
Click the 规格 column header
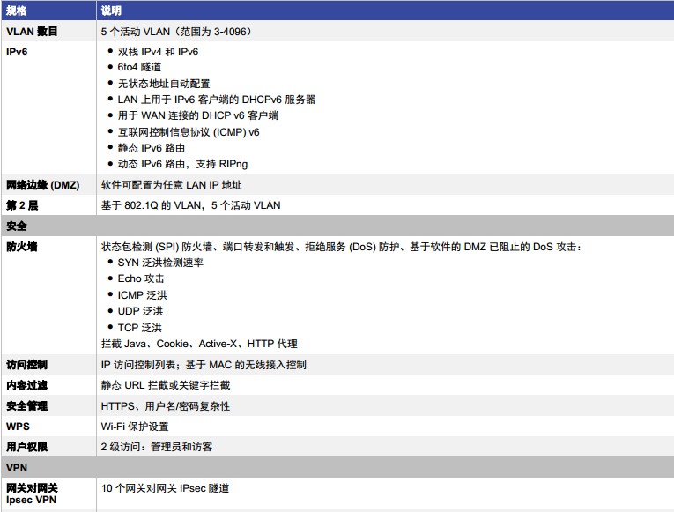tap(18, 11)
